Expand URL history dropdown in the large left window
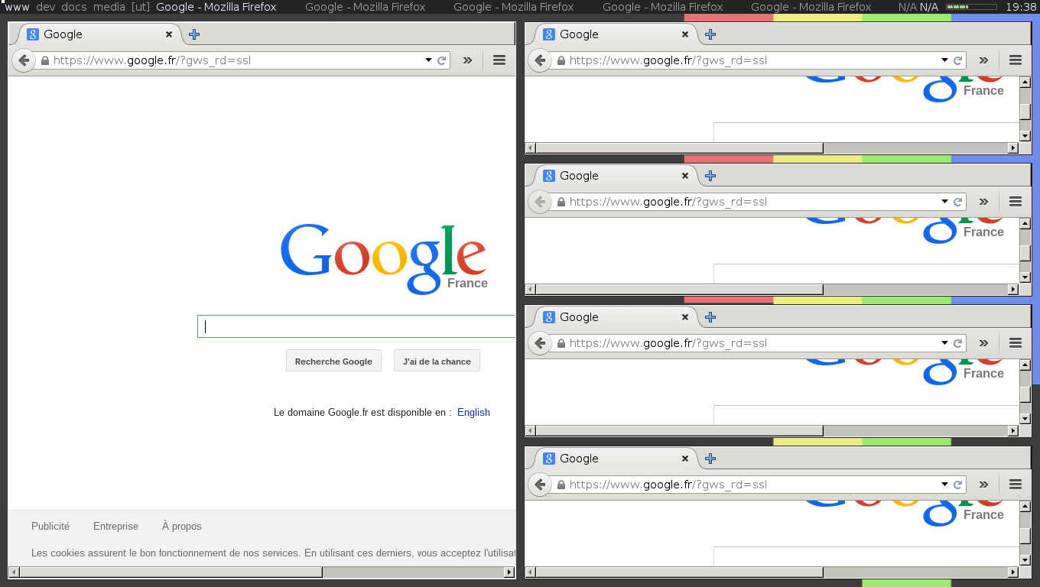1040x587 pixels. pyautogui.click(x=428, y=60)
